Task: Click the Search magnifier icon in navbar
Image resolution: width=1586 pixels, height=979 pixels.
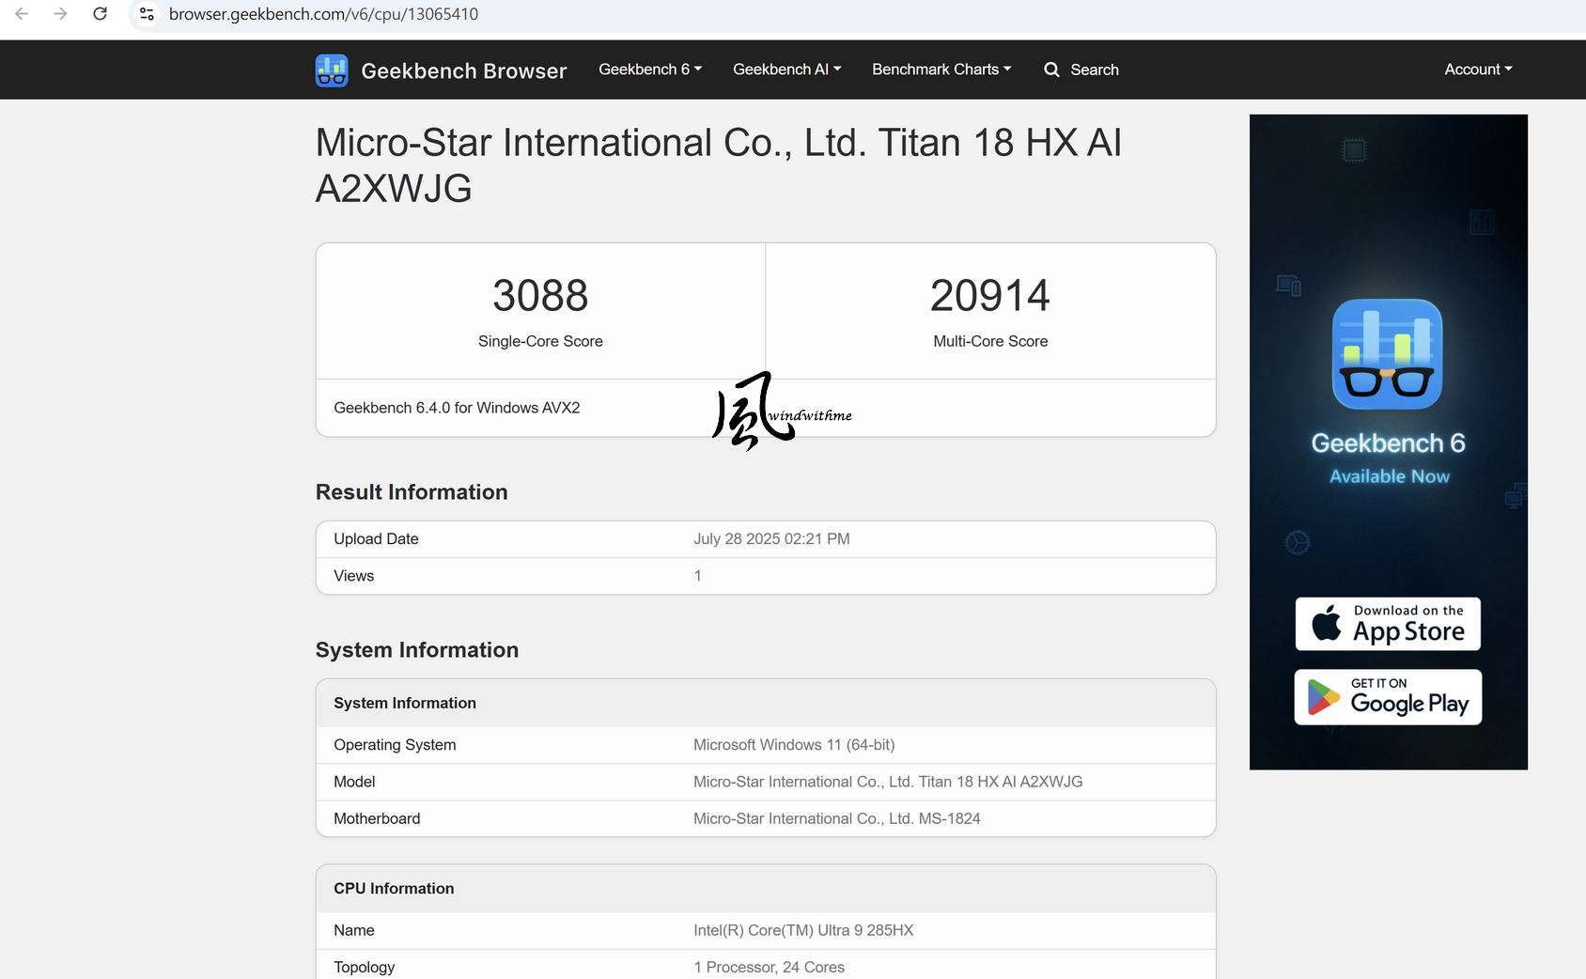Action: coord(1051,70)
